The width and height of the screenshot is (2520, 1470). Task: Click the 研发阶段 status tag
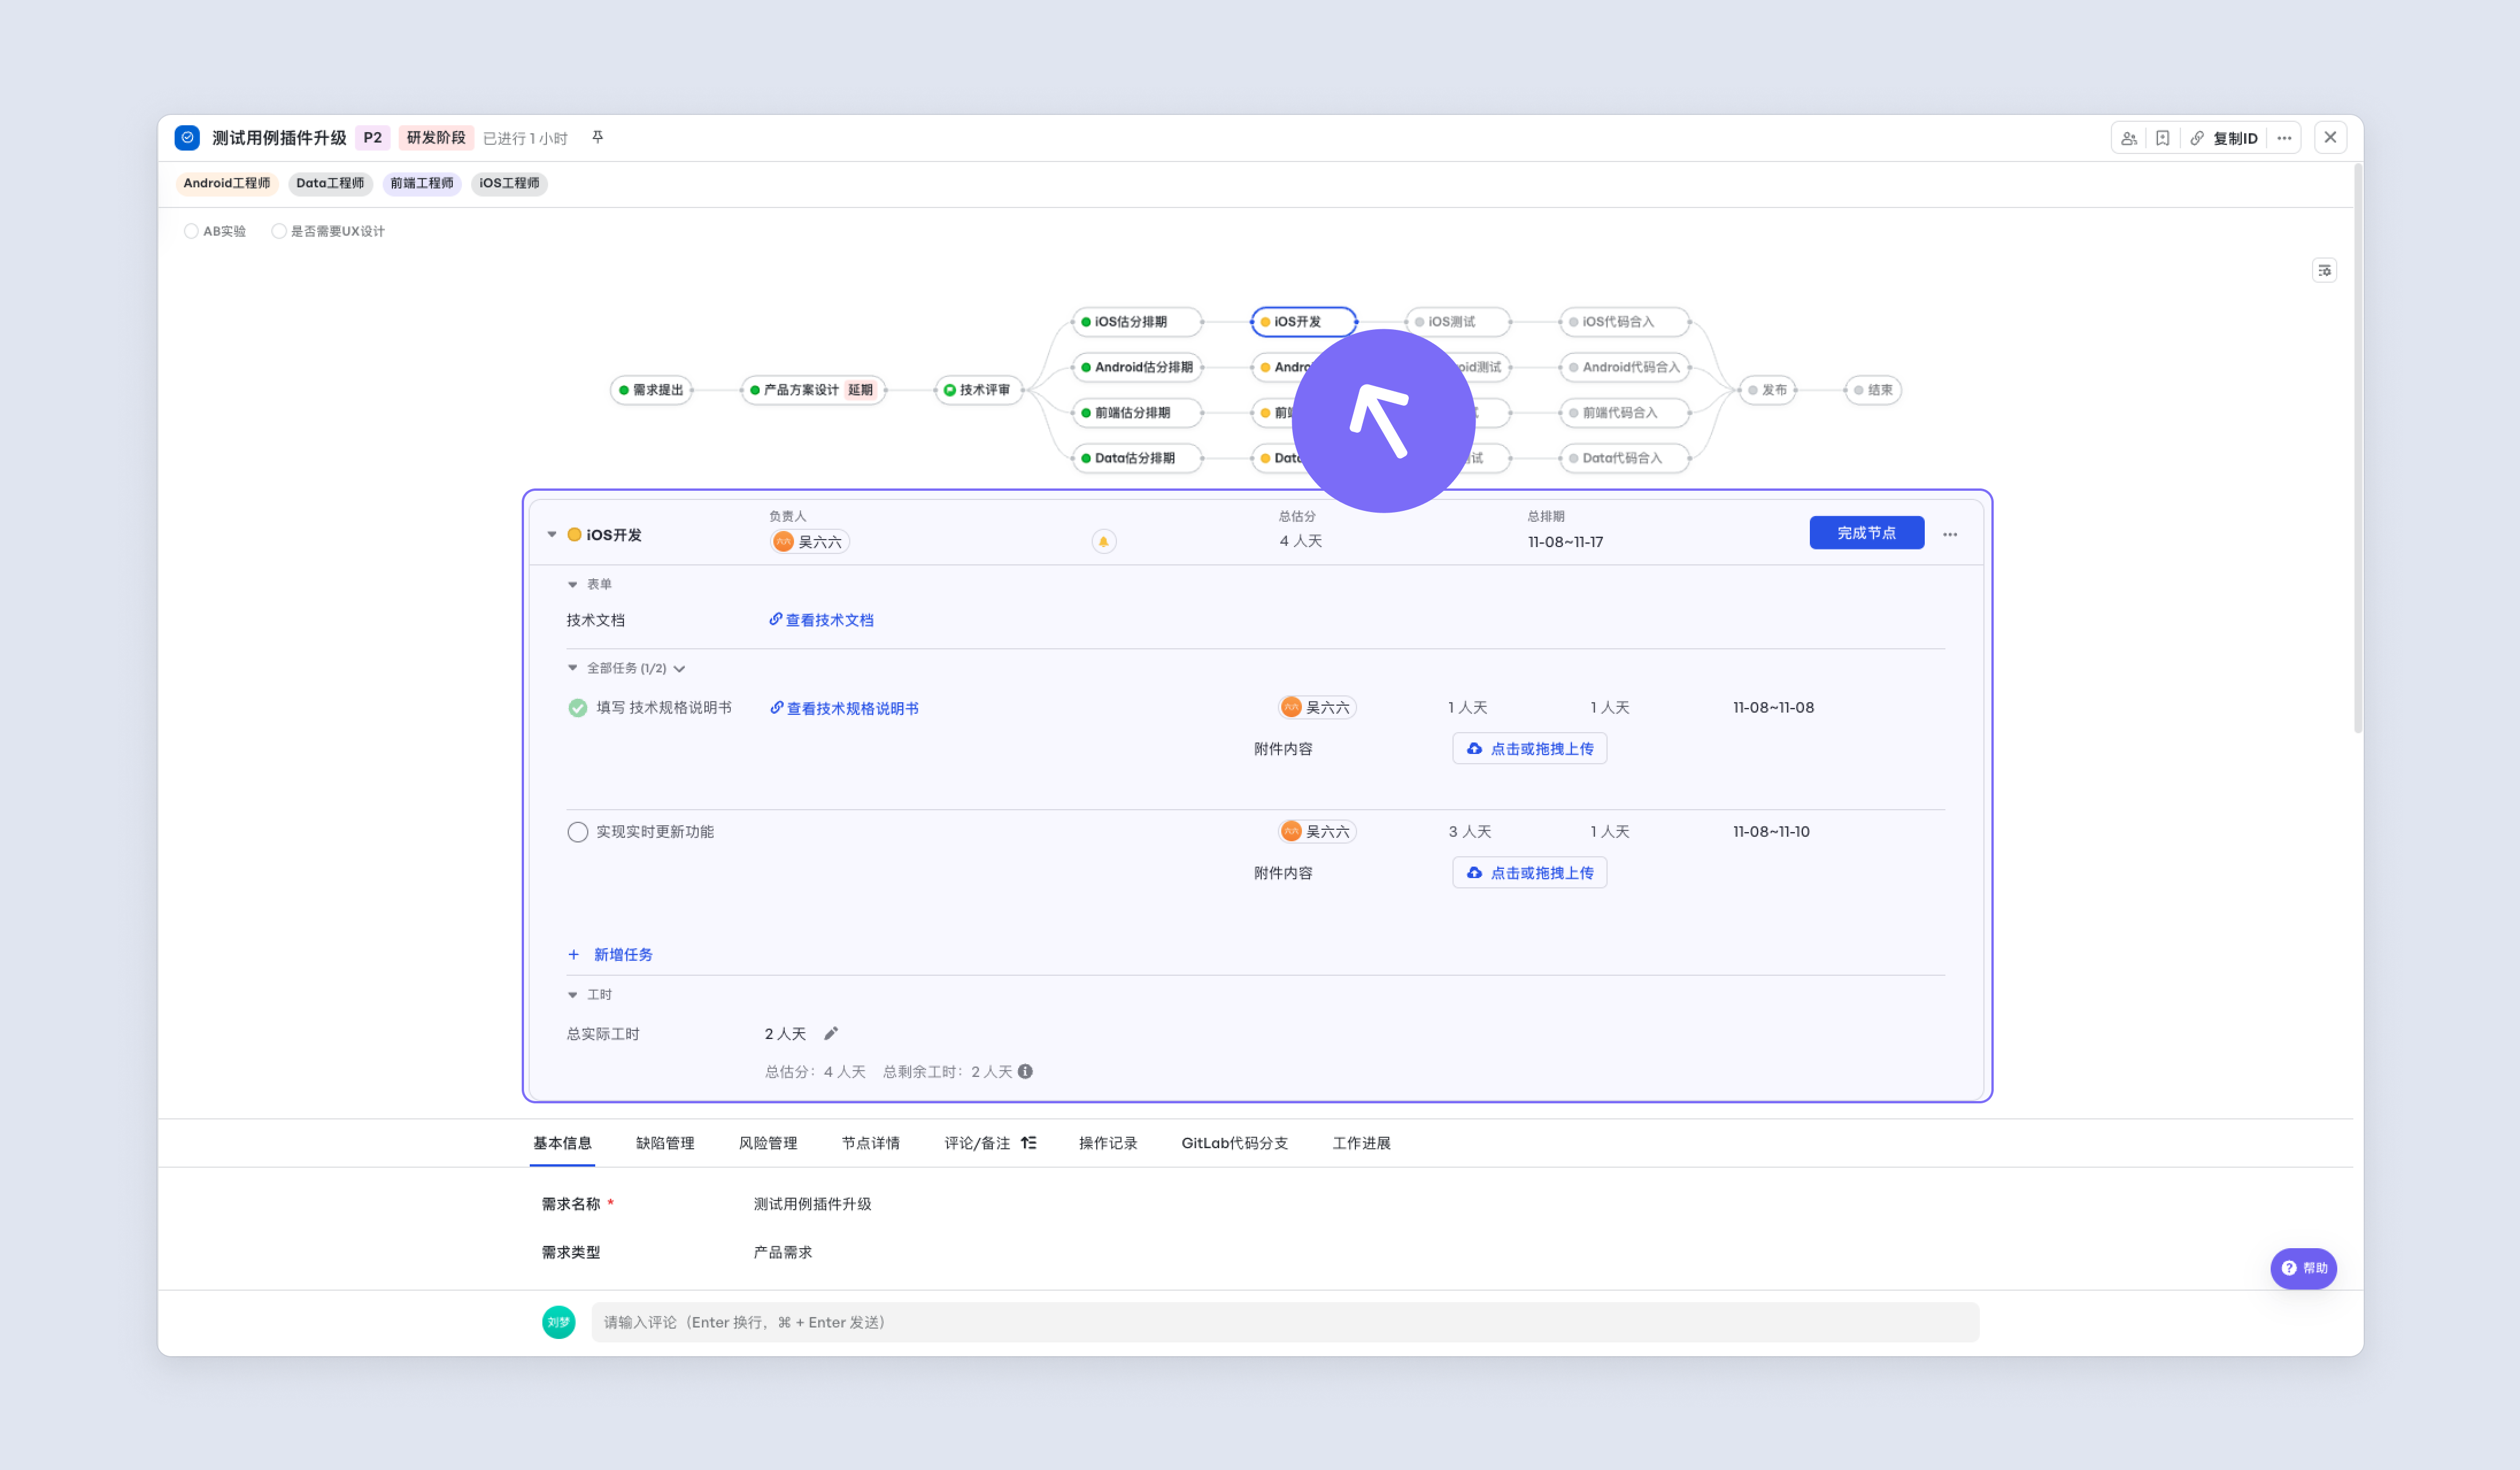pos(436,137)
